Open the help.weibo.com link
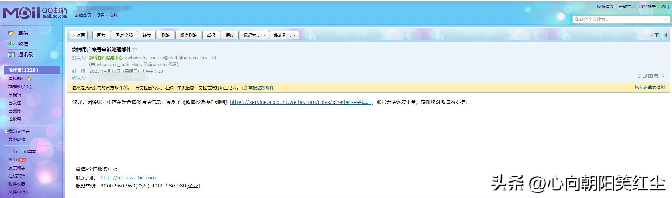672x198 pixels. click(128, 178)
